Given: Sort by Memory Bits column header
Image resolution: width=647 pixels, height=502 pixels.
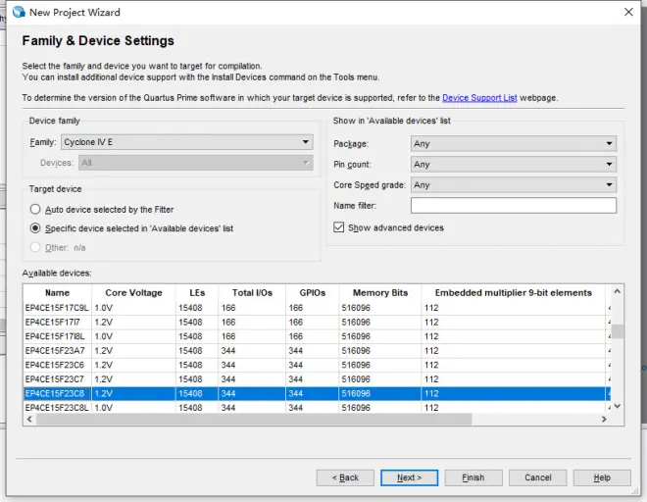Looking at the screenshot, I should 380,293.
